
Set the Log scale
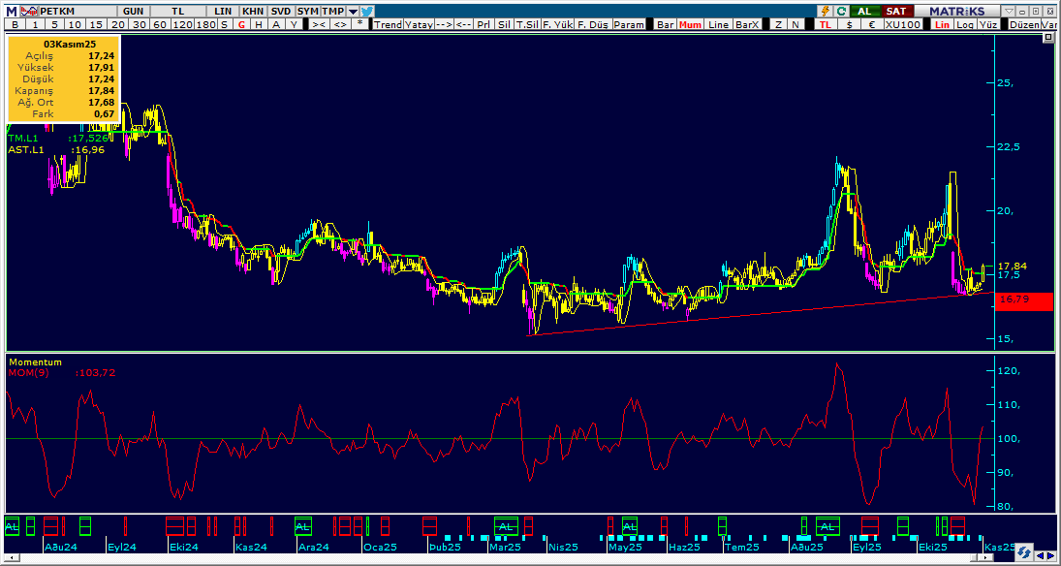965,23
